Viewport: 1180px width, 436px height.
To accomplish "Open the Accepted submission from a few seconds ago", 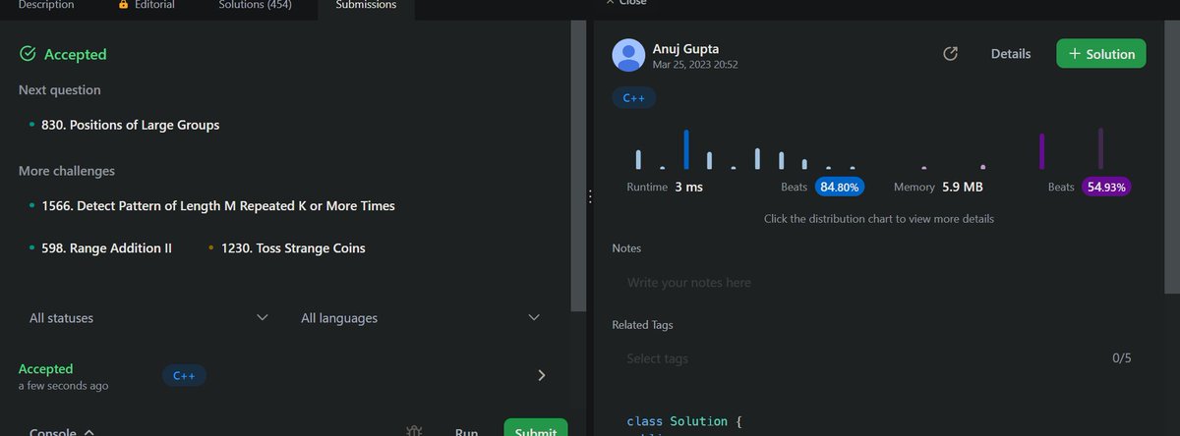I will [283, 376].
